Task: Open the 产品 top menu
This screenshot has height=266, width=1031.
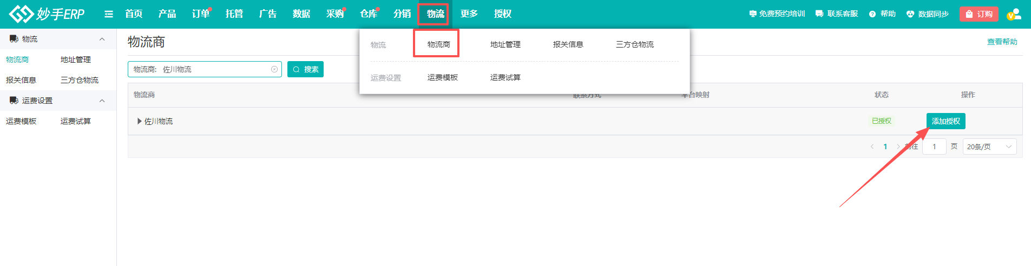Action: coord(167,14)
